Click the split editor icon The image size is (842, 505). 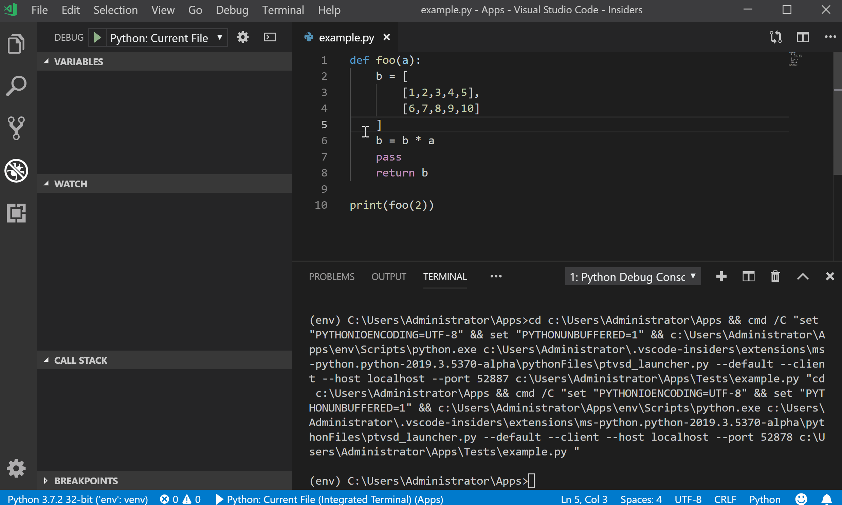[x=803, y=37]
